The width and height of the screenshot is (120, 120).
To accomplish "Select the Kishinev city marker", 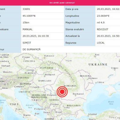I will point(88,79).
